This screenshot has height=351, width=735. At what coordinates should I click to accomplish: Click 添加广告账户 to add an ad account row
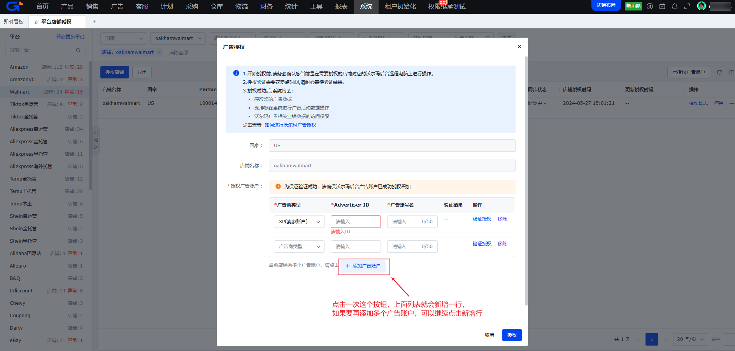point(363,266)
